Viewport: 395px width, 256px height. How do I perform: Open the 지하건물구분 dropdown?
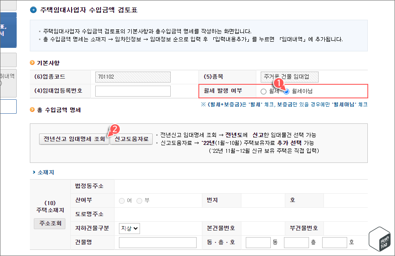tap(129, 228)
